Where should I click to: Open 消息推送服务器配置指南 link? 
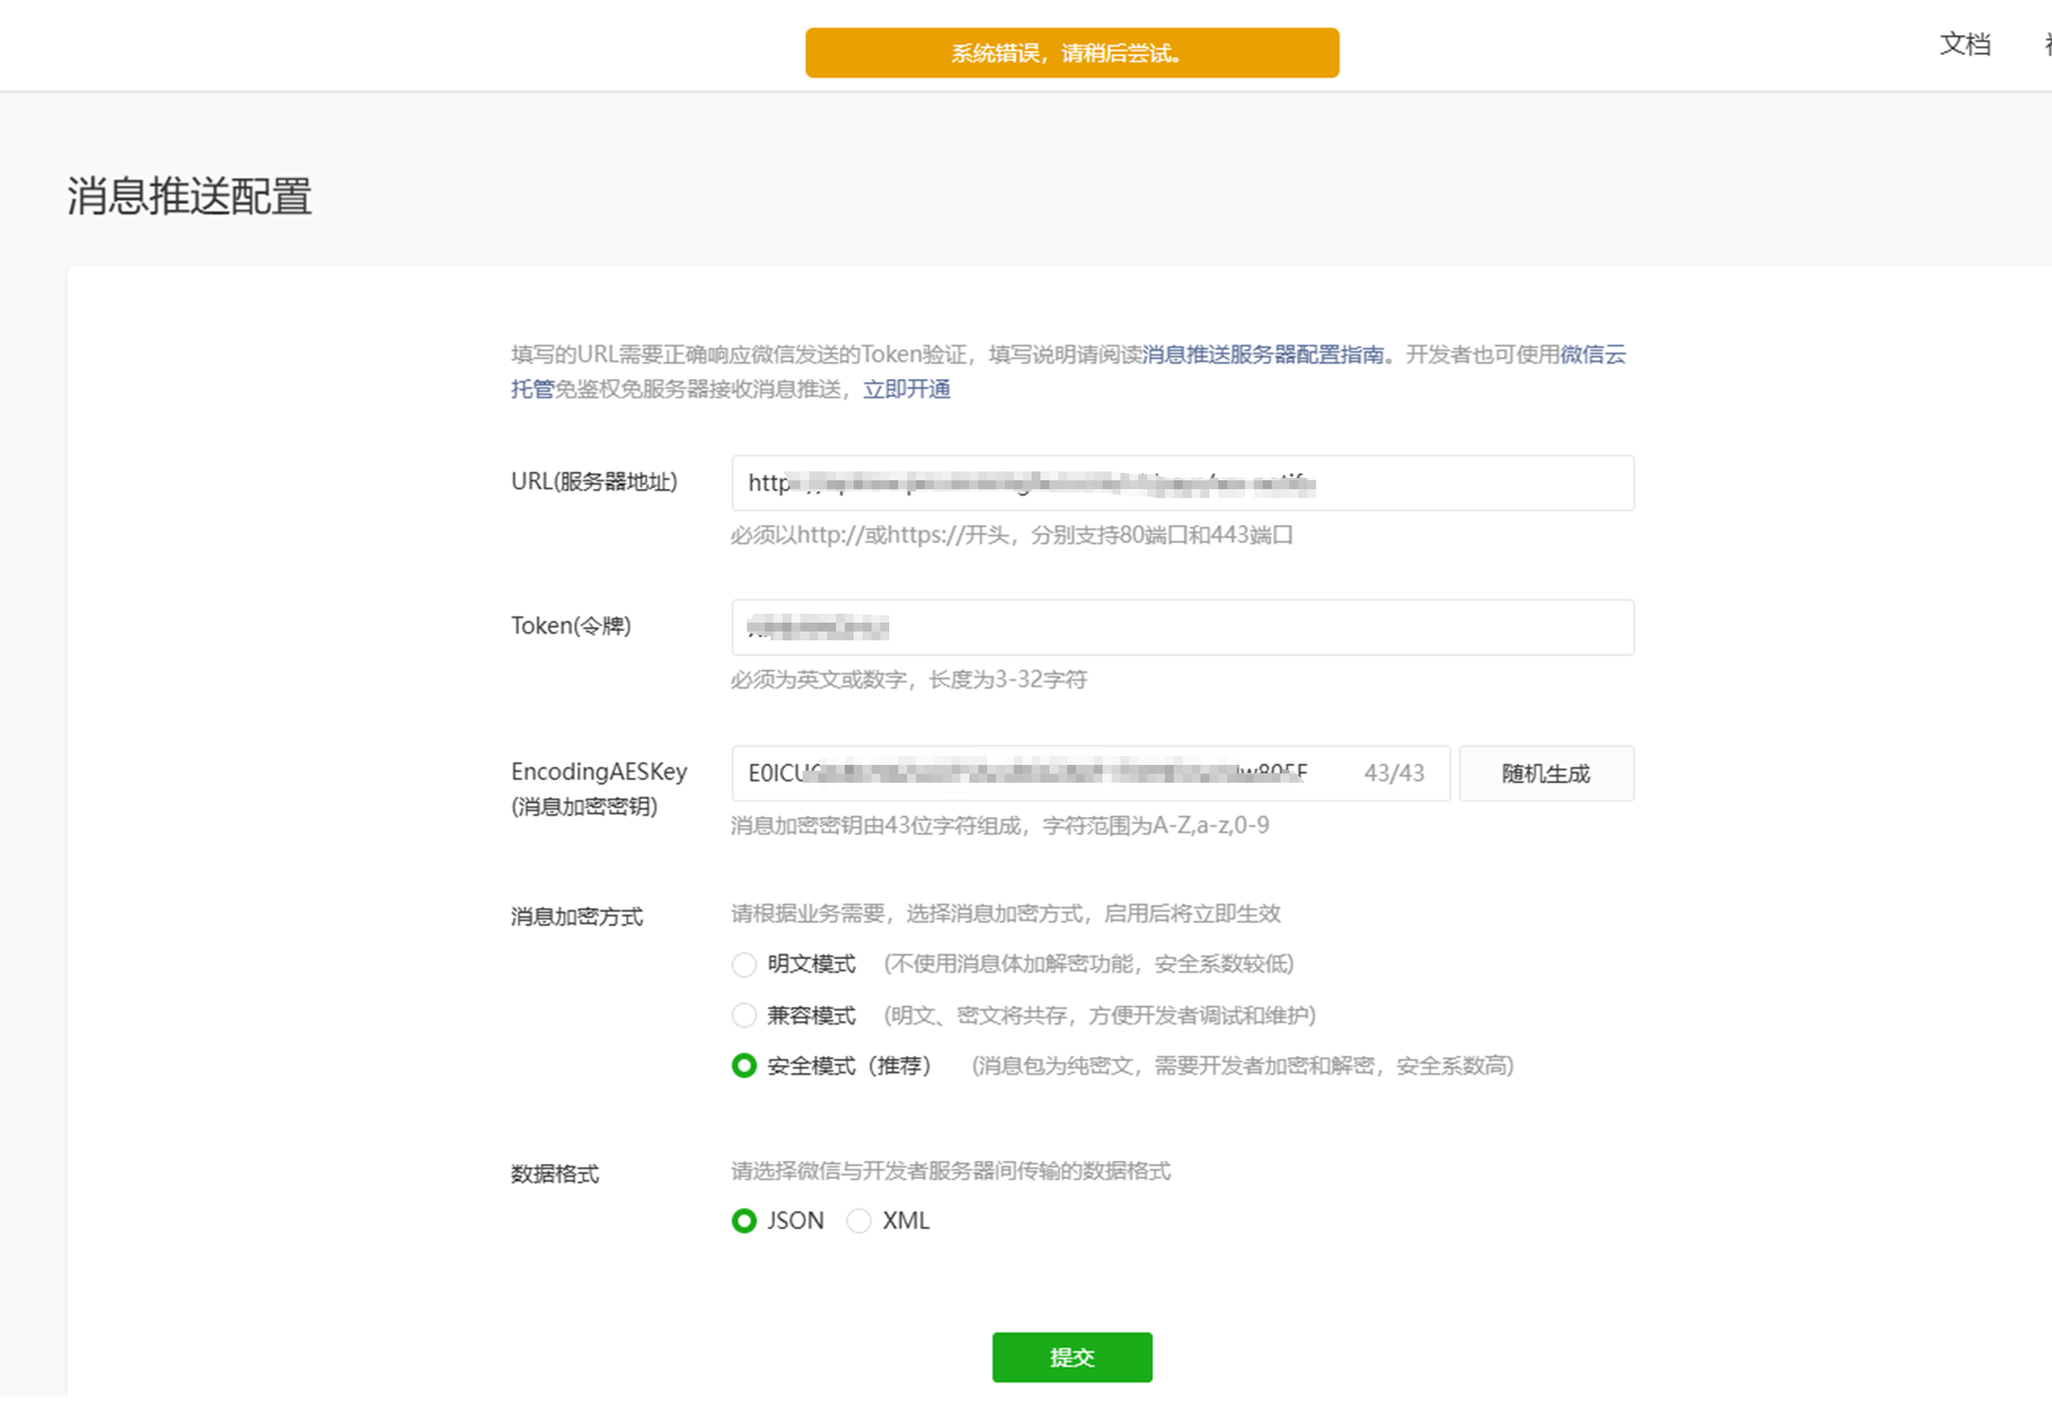[1263, 354]
